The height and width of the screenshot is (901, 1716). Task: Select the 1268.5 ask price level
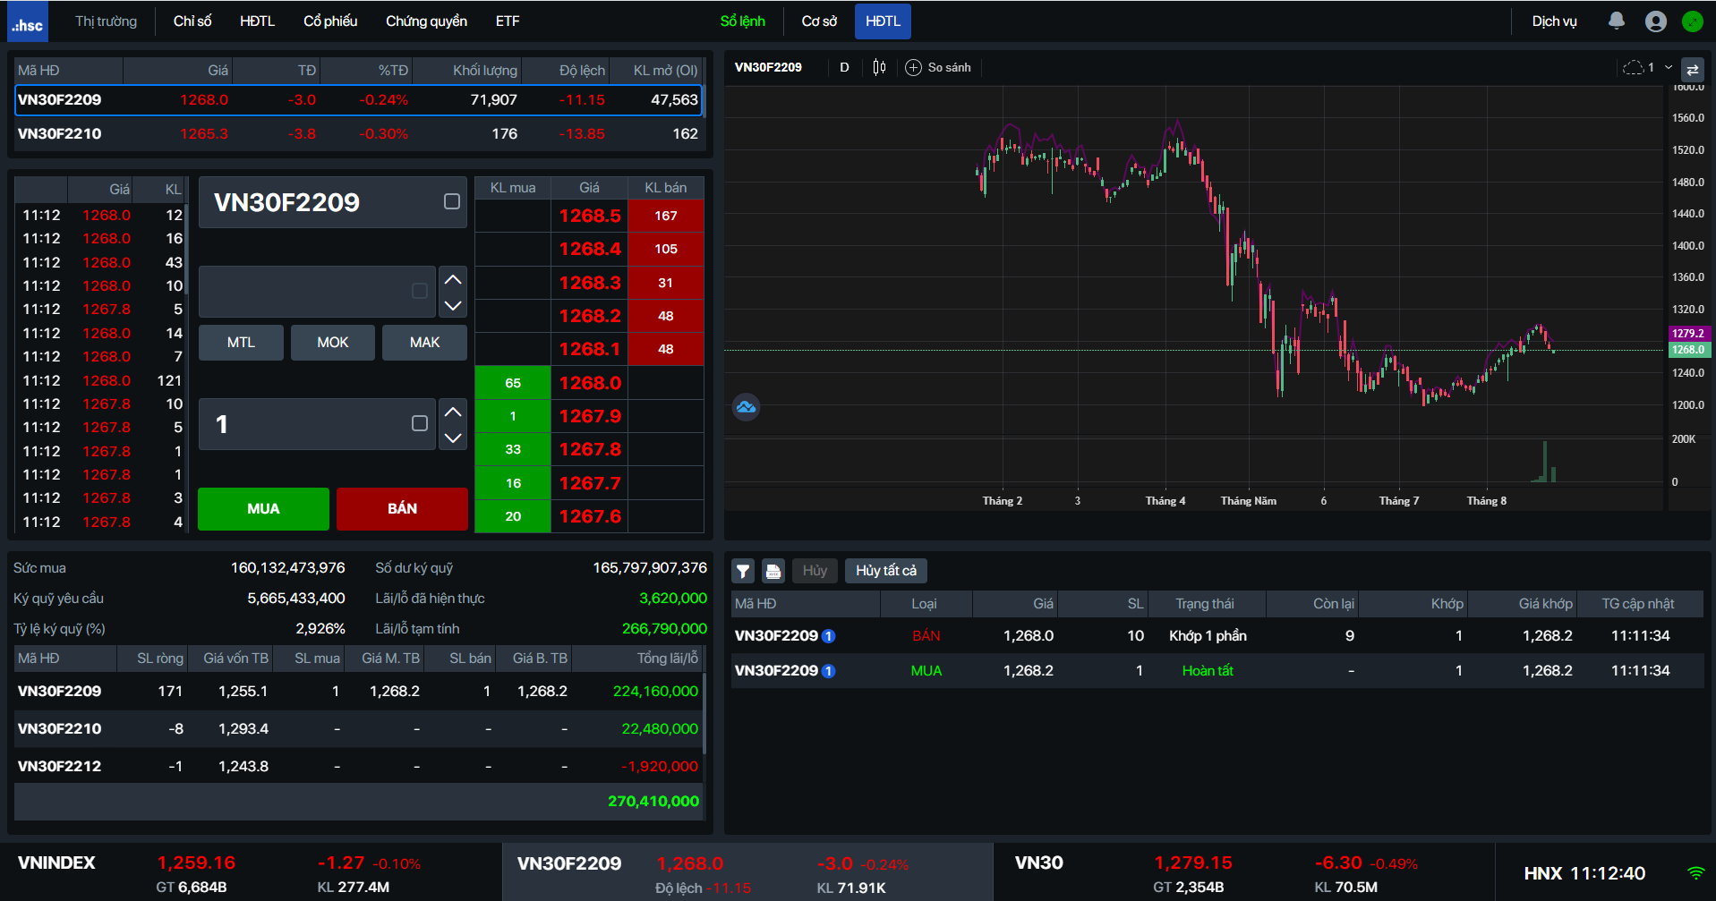(x=589, y=216)
